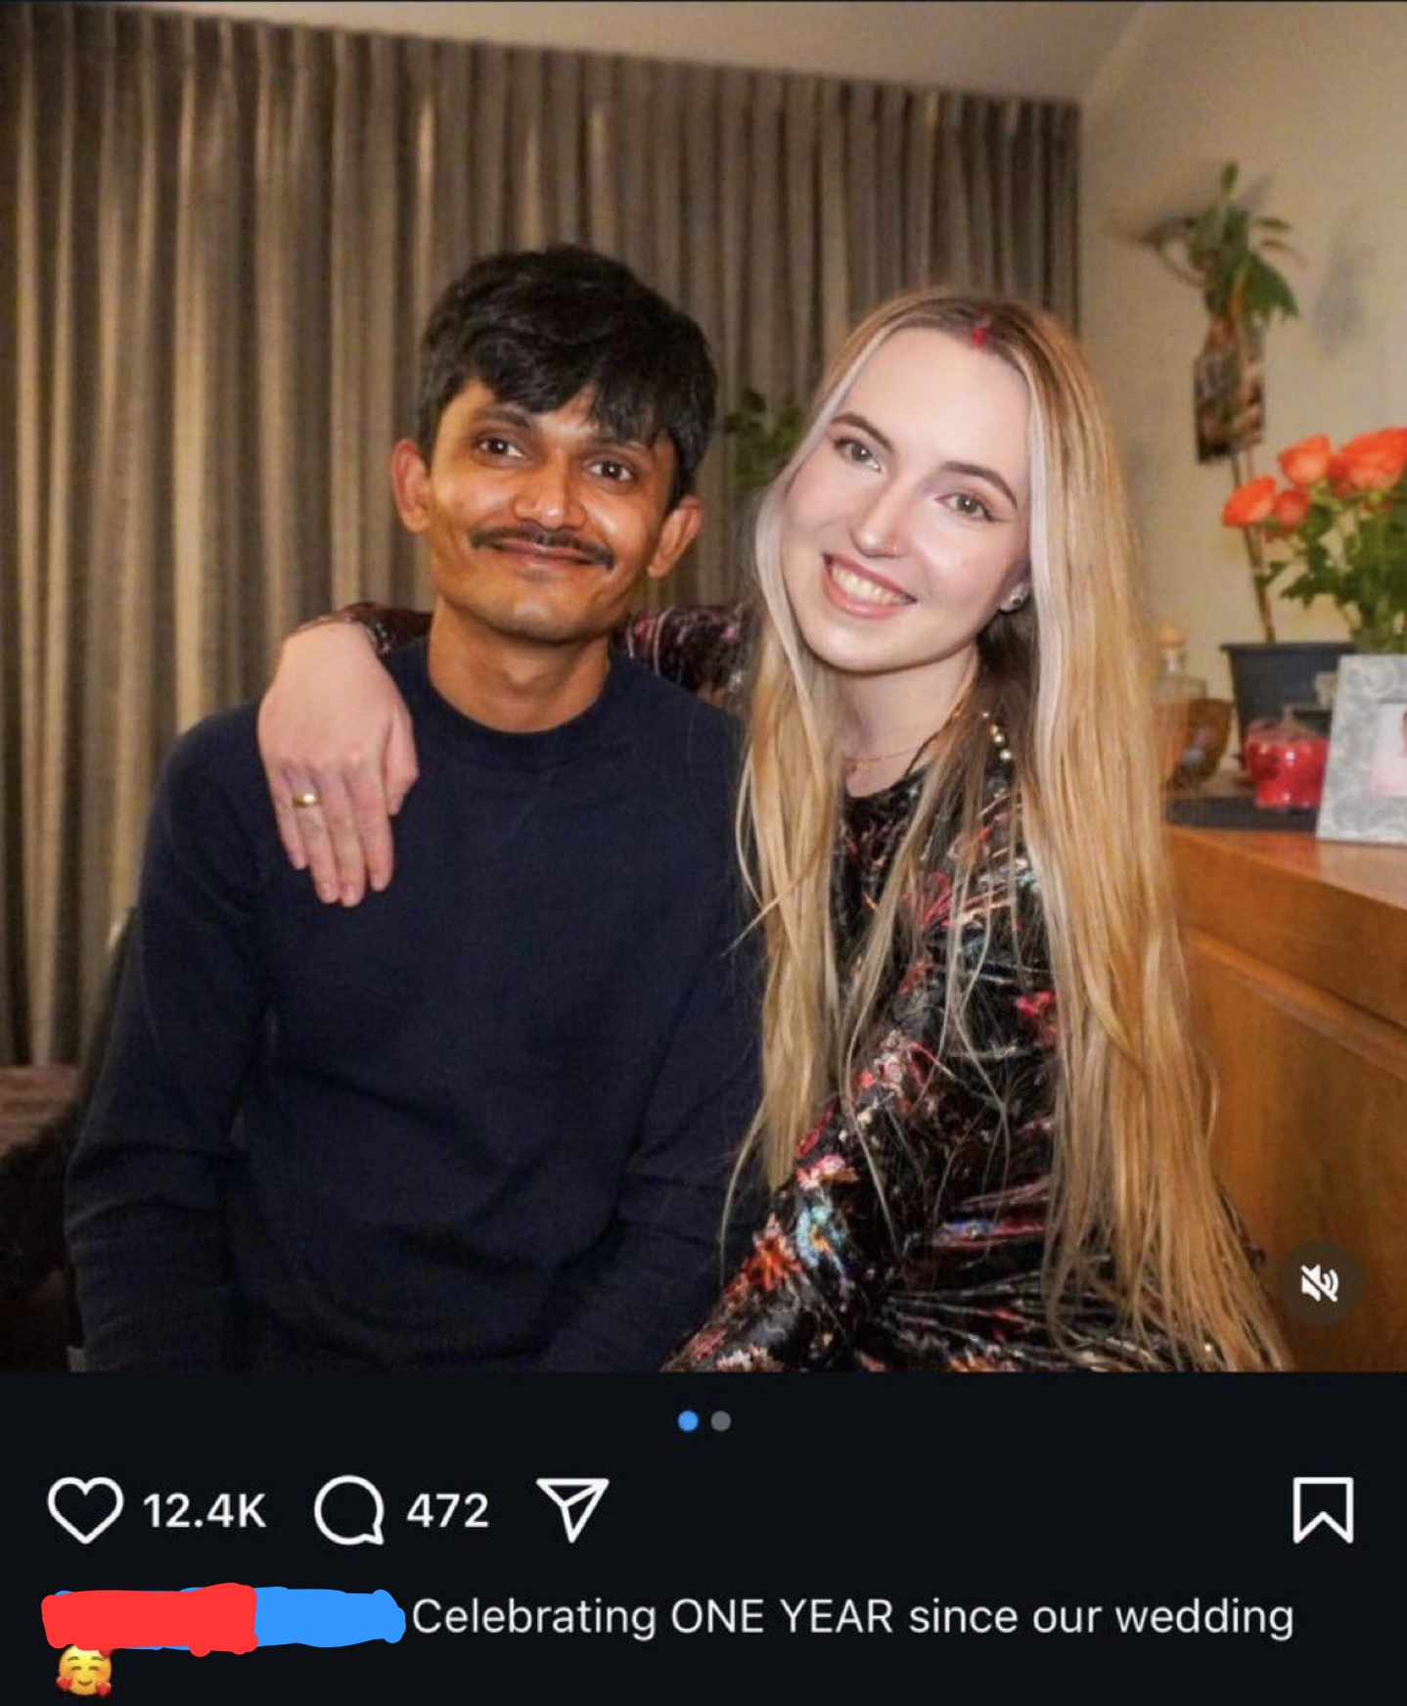Save the post with the bookmark icon
1407x1706 pixels.
tap(1323, 1510)
